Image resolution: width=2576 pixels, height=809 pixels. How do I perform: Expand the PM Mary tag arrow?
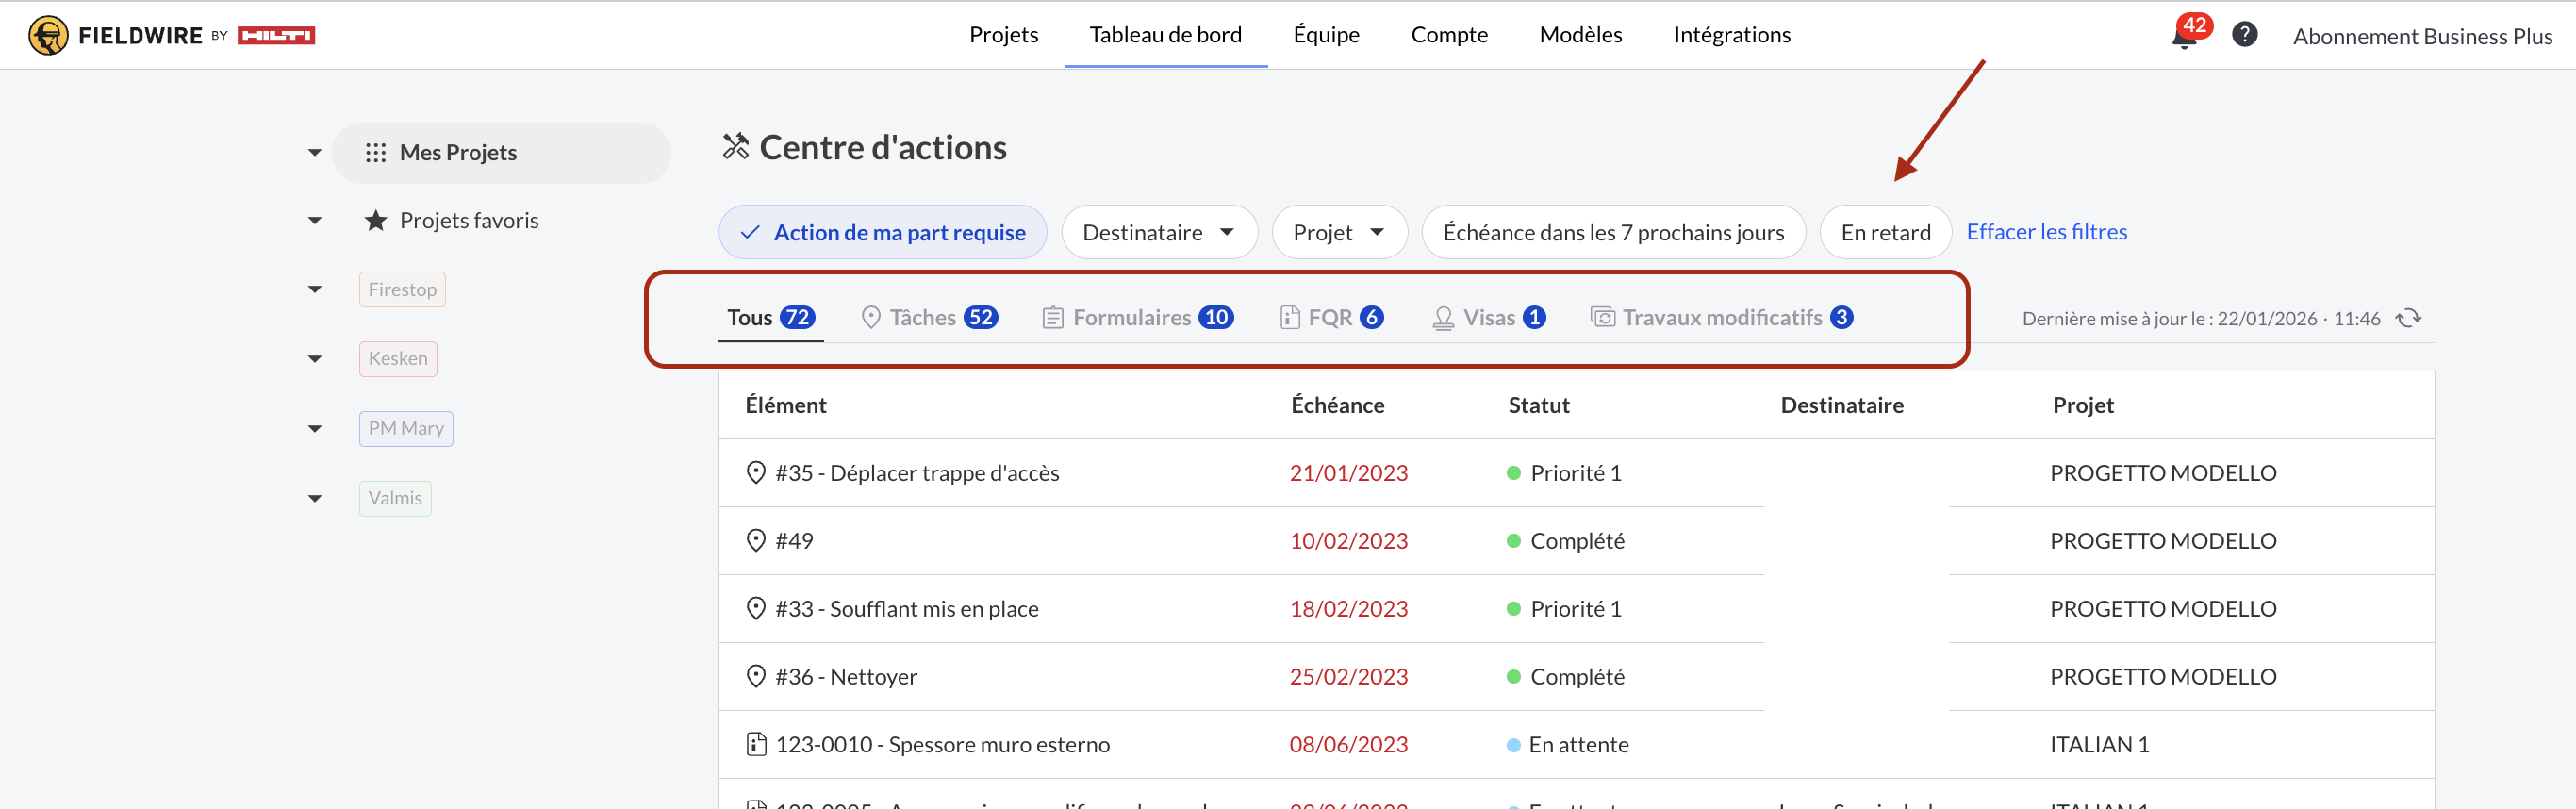coord(315,429)
